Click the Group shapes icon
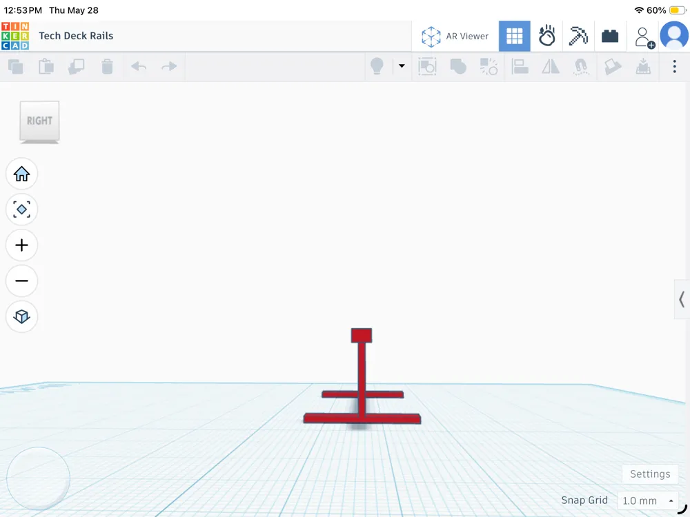 click(x=458, y=66)
